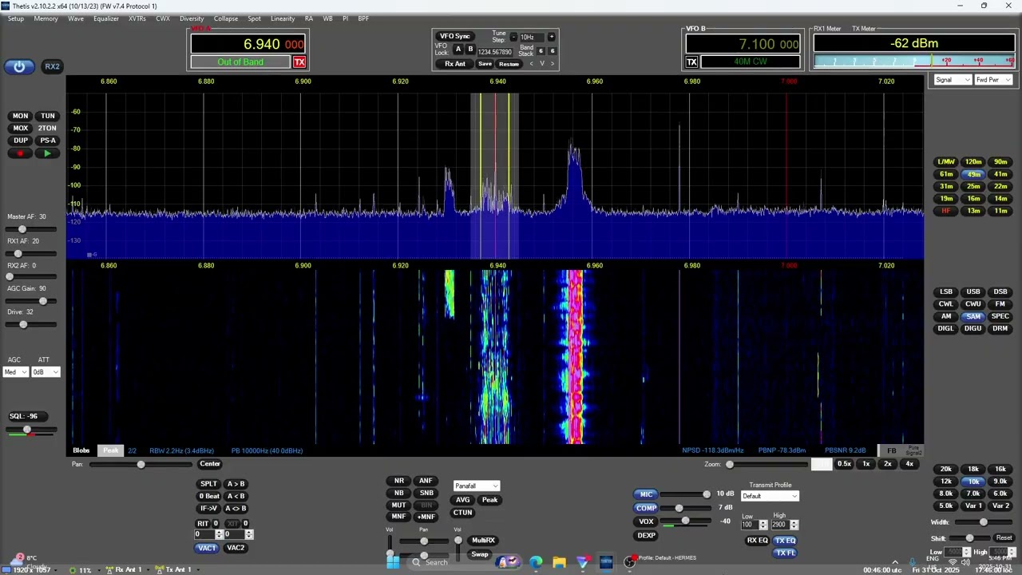Adjust the filter Width slider
This screenshot has width=1022, height=575.
(x=983, y=522)
